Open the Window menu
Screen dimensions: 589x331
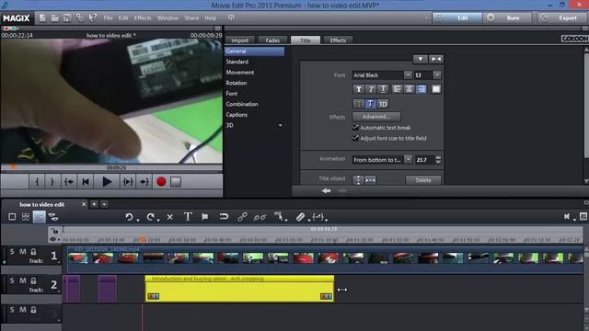click(167, 18)
